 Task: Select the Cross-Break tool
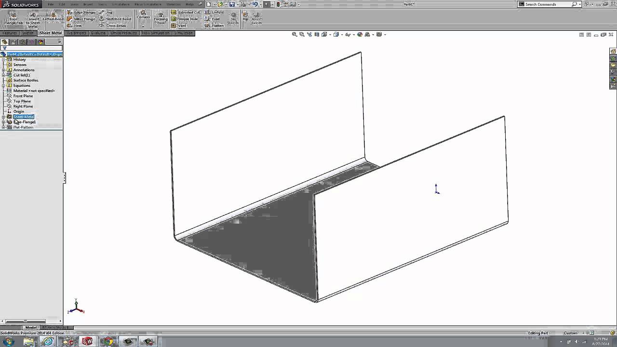click(112, 26)
